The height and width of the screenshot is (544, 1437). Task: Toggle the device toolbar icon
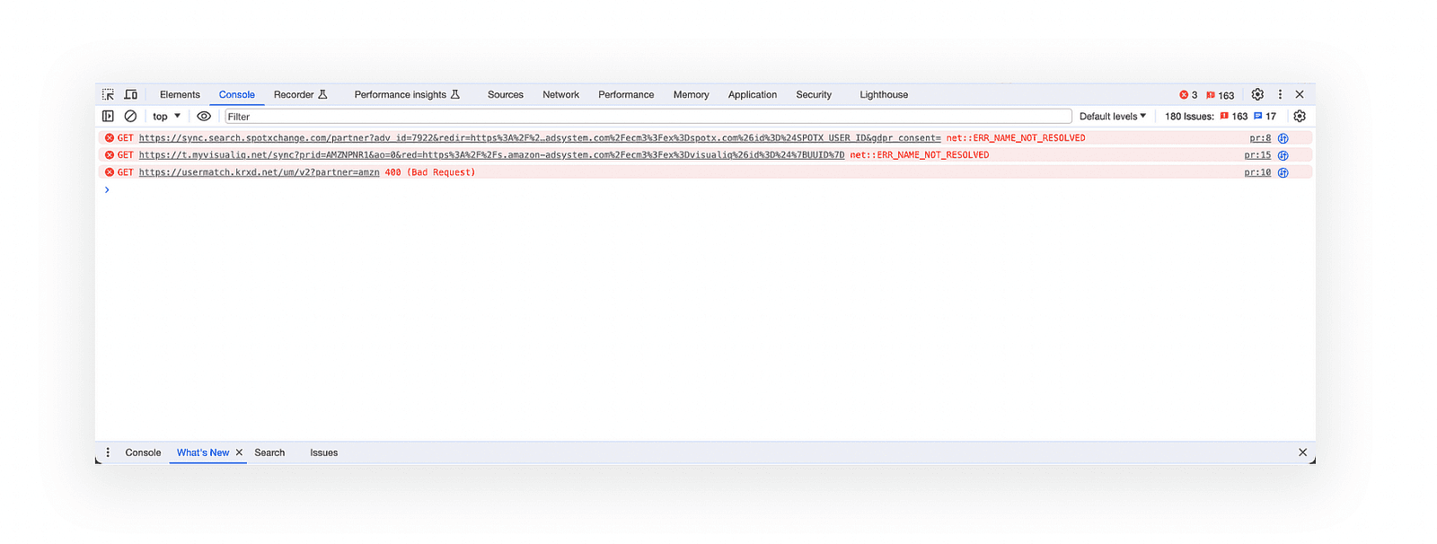point(131,94)
